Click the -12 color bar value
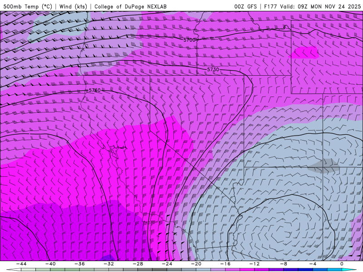Viewport: 363px width, 272px height. pyautogui.click(x=255, y=264)
